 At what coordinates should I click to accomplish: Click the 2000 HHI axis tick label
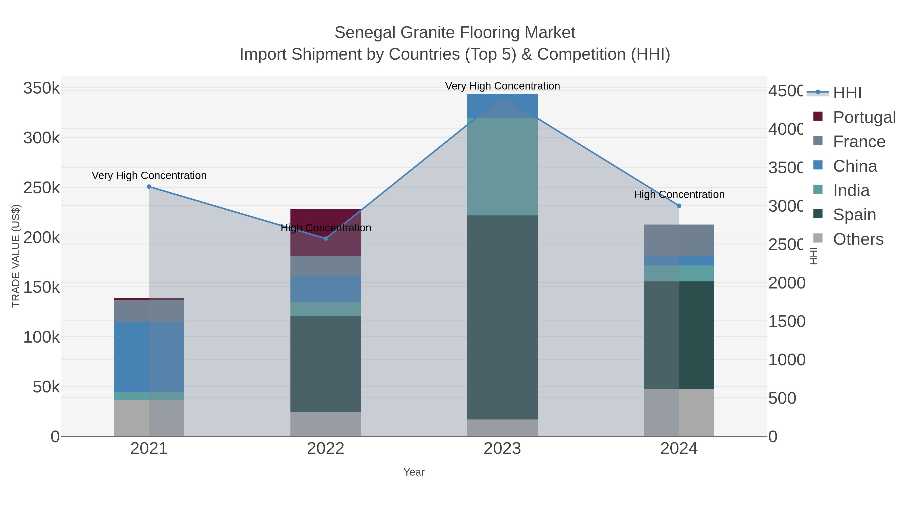787,283
